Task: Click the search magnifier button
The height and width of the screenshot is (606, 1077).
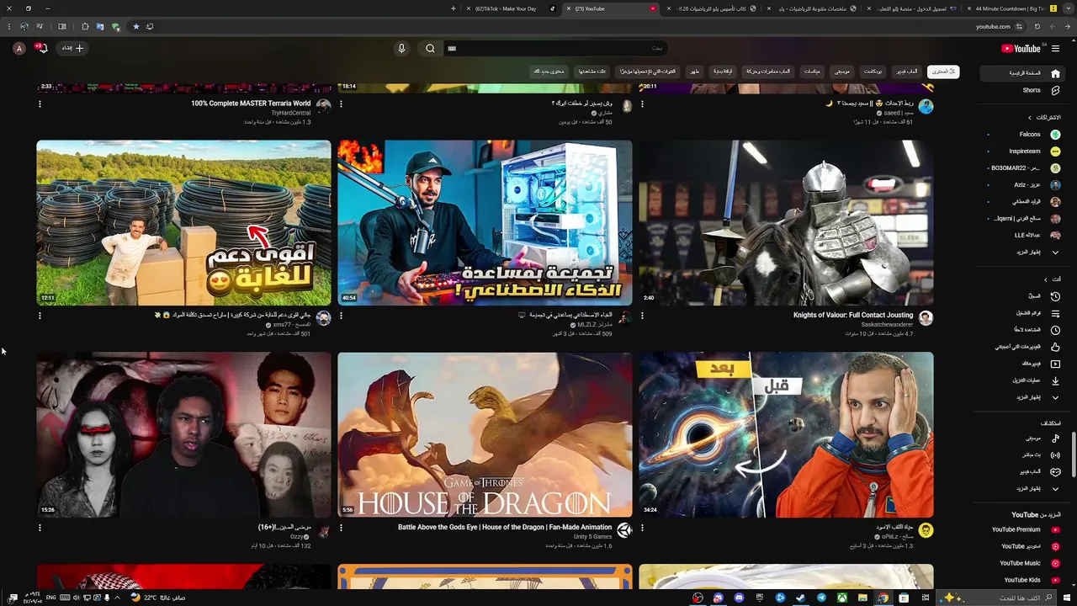Action: pos(430,49)
